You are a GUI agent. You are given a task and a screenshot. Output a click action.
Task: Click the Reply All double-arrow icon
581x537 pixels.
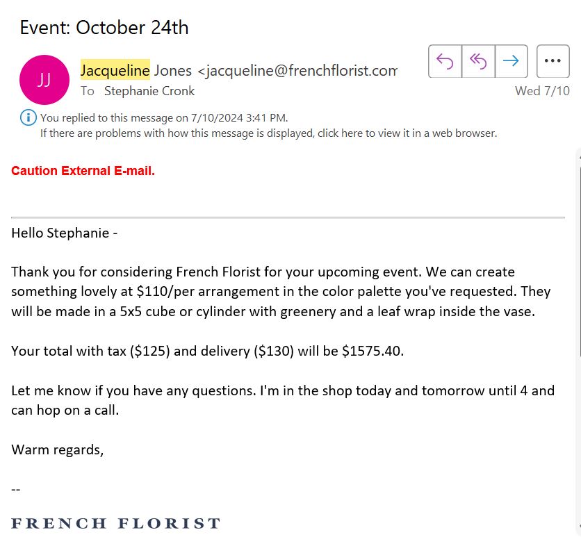click(x=478, y=61)
